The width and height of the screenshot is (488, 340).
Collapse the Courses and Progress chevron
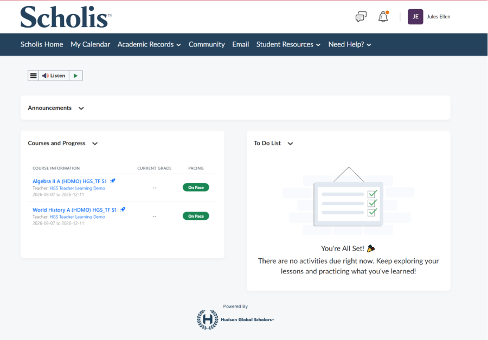[x=95, y=143]
